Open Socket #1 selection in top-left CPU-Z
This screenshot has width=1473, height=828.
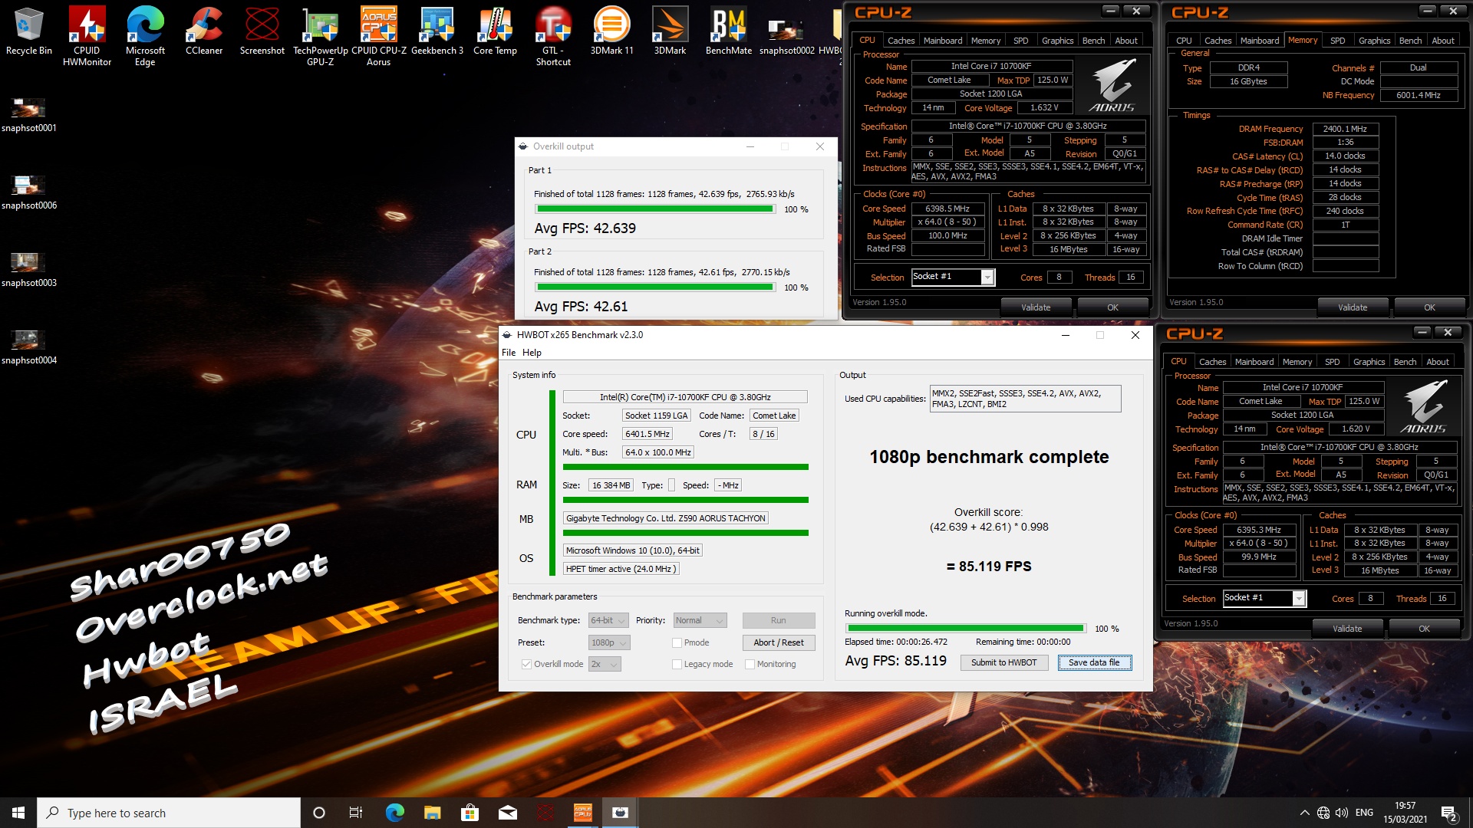tap(953, 277)
